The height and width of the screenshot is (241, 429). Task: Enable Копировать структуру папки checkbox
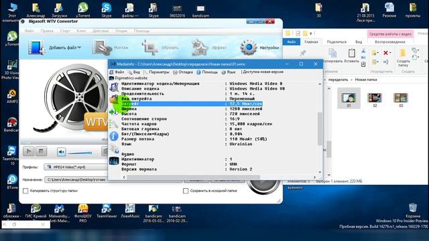click(25, 191)
